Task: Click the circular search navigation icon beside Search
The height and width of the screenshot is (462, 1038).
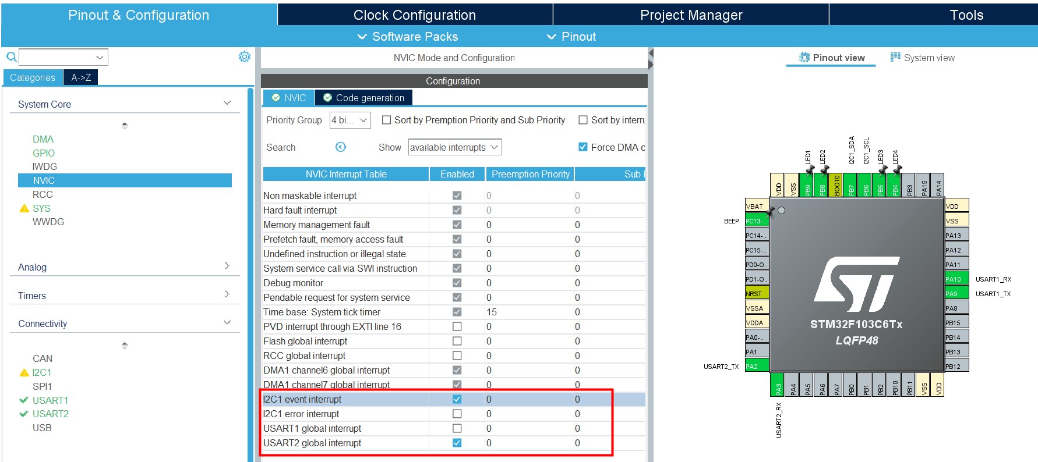Action: 341,147
